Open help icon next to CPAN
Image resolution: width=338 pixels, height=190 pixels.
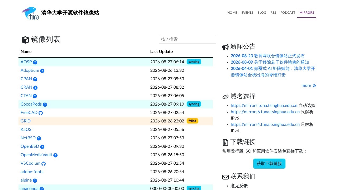pyautogui.click(x=35, y=79)
